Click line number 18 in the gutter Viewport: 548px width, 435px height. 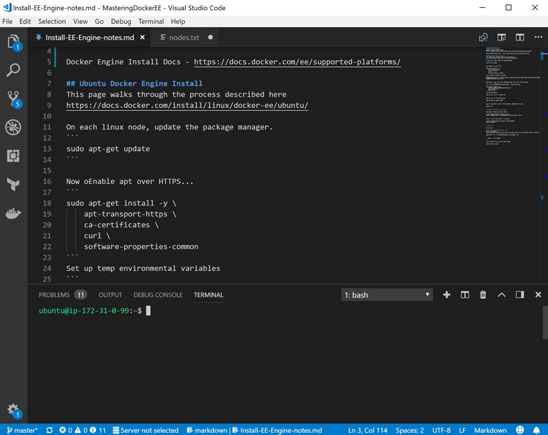pos(47,203)
